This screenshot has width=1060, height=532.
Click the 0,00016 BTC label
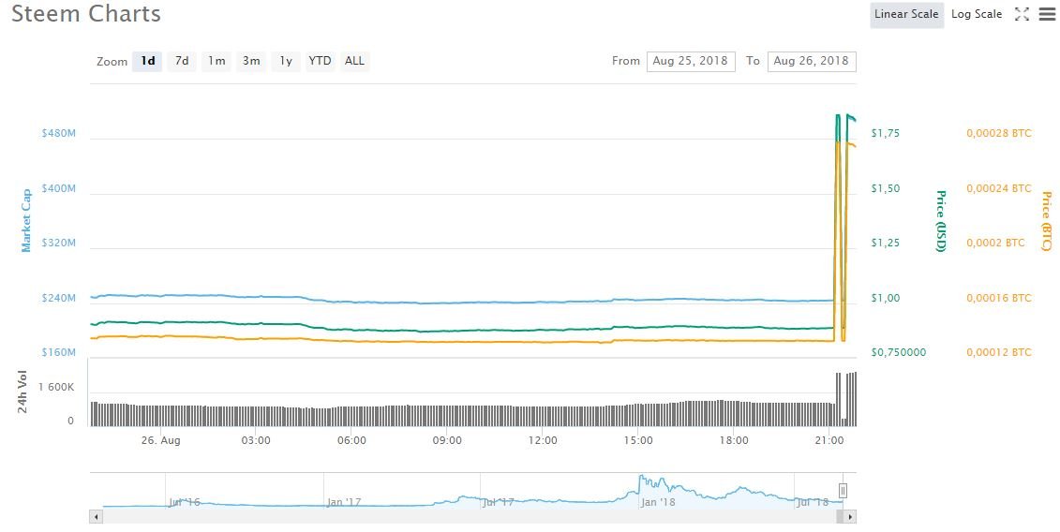coord(999,298)
